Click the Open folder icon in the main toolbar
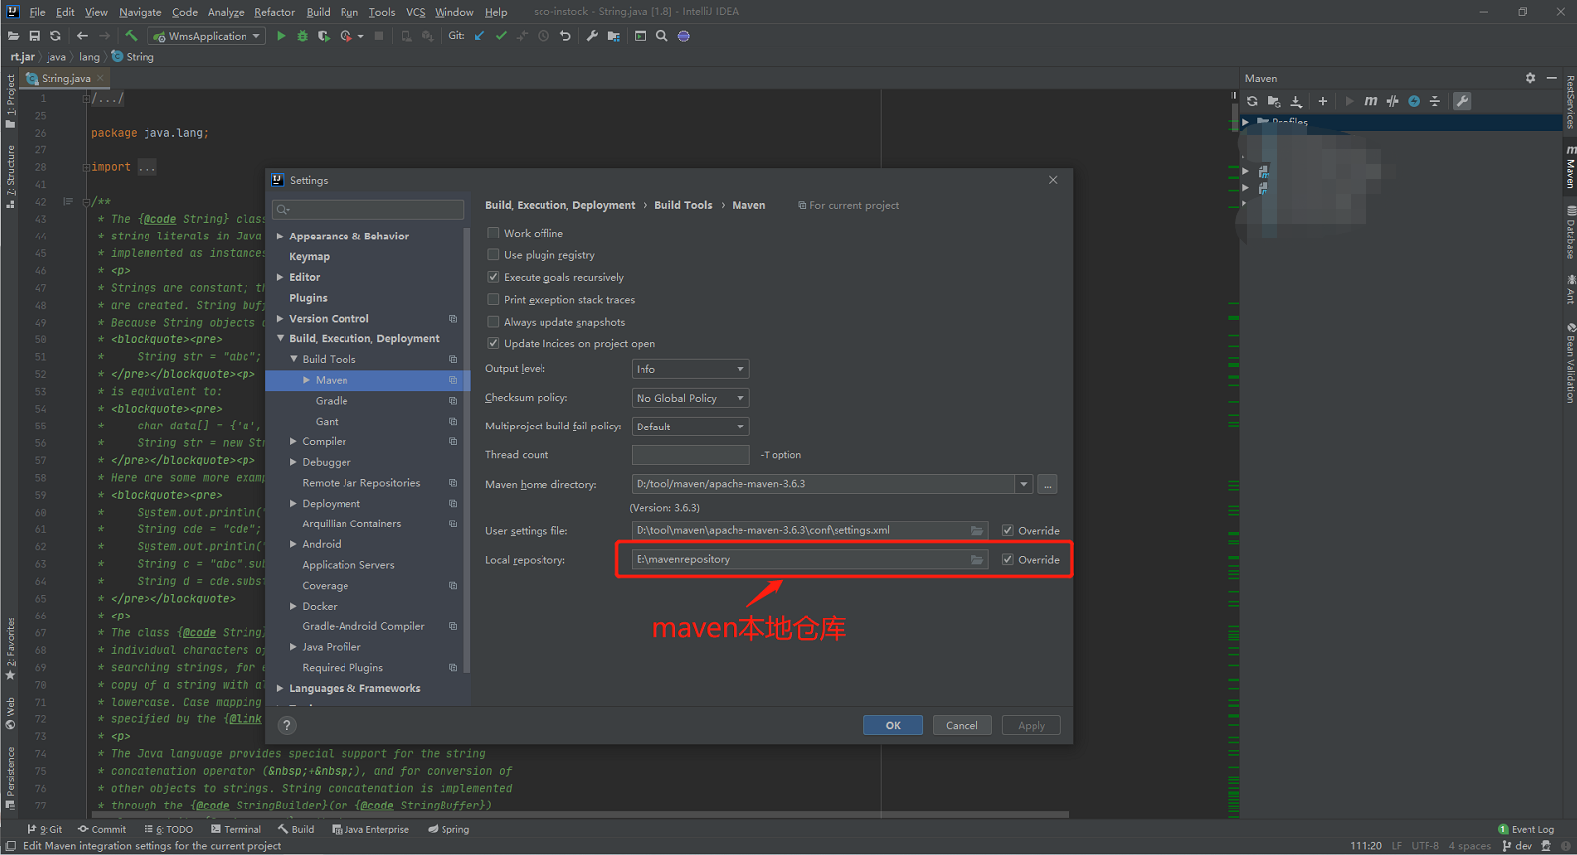The width and height of the screenshot is (1577, 855). pyautogui.click(x=13, y=36)
